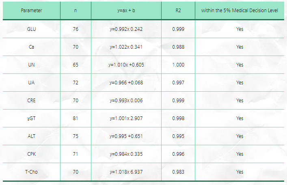The height and width of the screenshot is (185, 287).
Task: Click the ALT row label
Action: pos(31,136)
